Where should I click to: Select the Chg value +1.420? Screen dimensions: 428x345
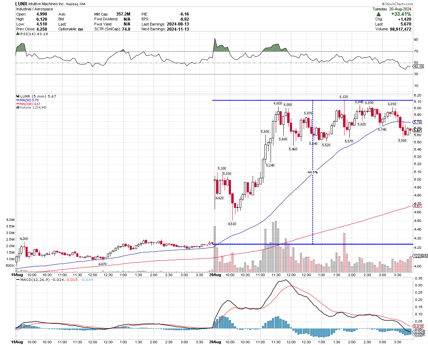pyautogui.click(x=405, y=19)
